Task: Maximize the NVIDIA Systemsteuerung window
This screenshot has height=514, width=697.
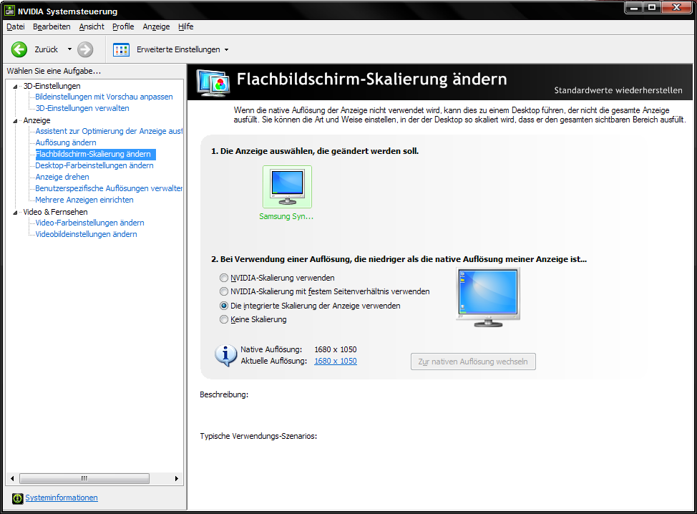Action: pos(652,6)
